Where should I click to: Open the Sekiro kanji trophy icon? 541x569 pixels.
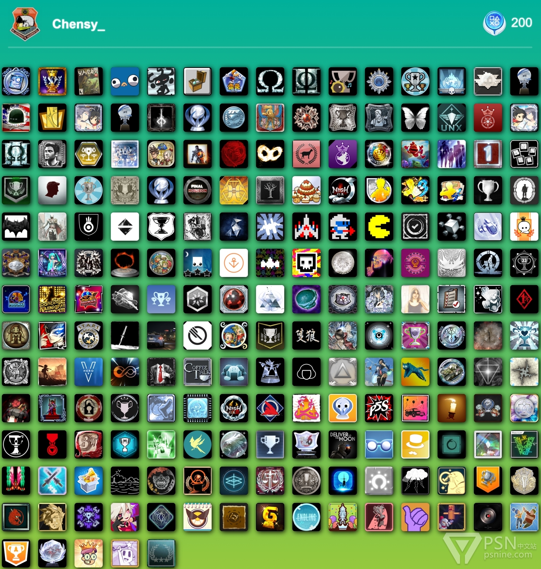click(306, 335)
